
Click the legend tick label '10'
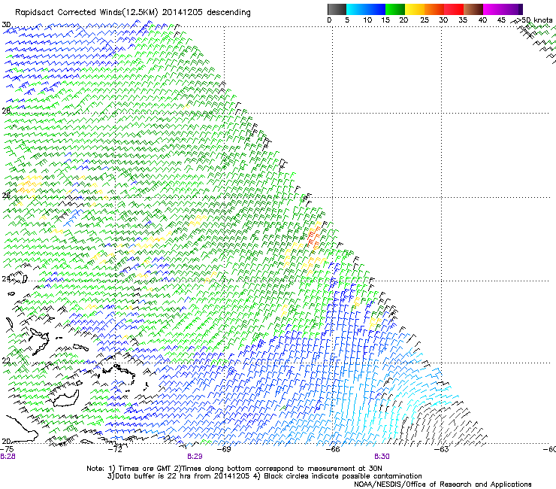[x=367, y=20]
